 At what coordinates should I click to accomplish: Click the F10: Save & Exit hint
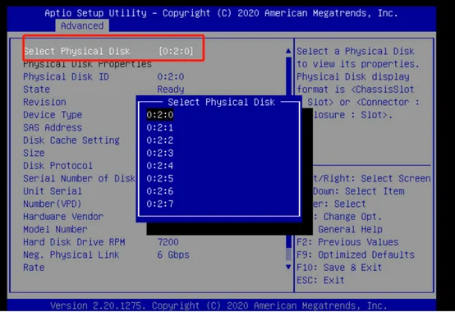tap(339, 268)
